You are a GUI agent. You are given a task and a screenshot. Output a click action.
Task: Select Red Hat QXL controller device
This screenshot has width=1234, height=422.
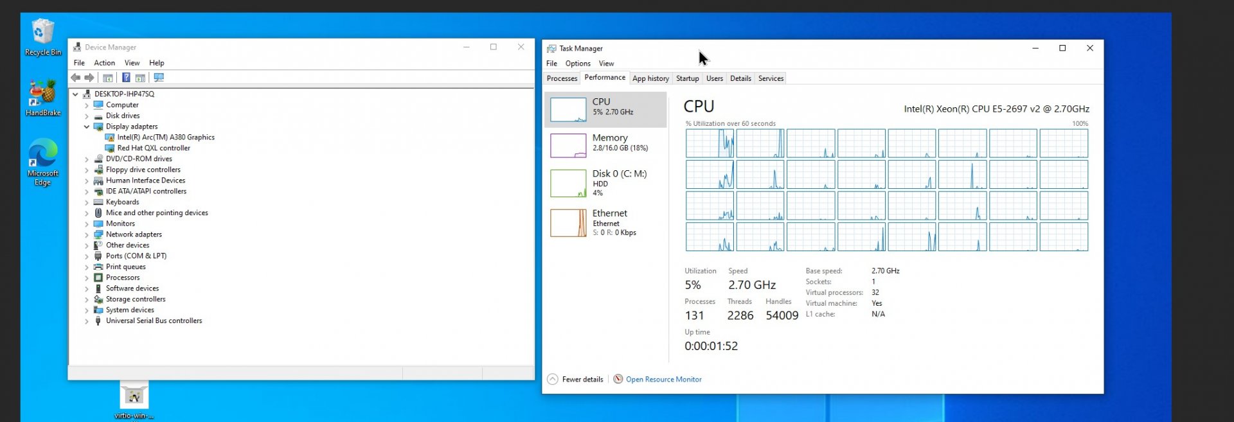point(154,148)
